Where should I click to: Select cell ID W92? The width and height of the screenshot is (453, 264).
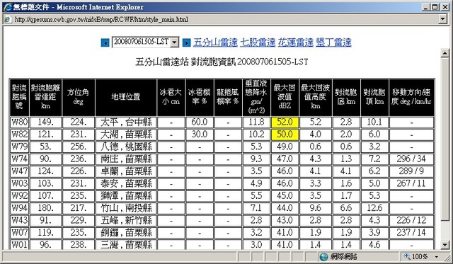click(x=19, y=195)
